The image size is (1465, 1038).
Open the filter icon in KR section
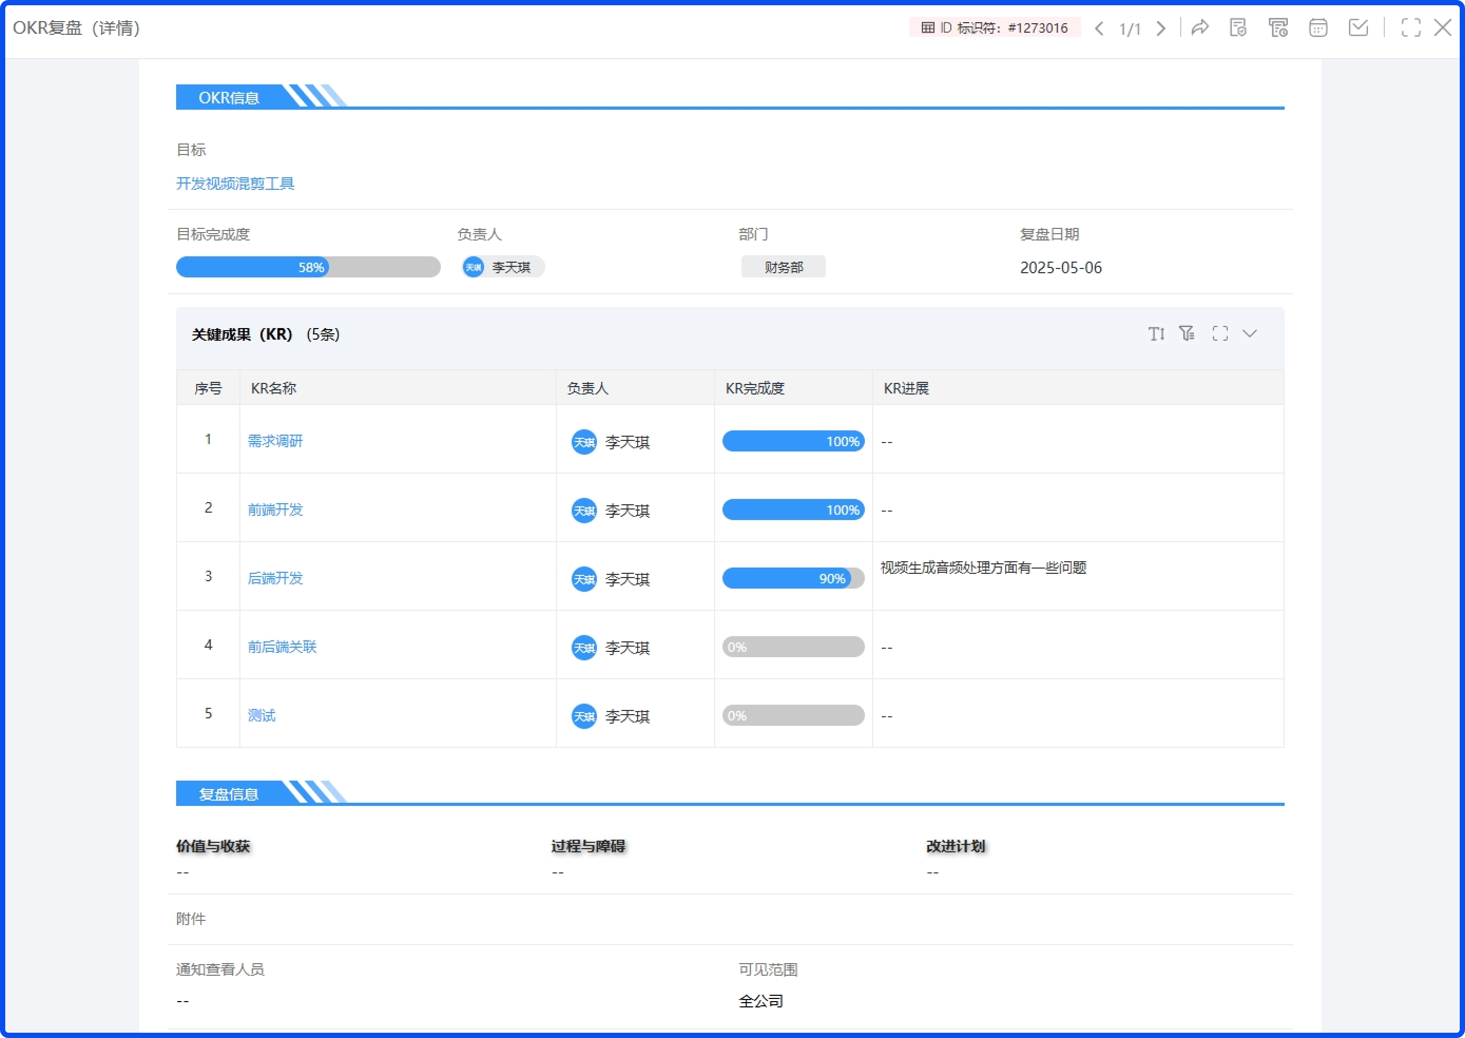(x=1187, y=333)
